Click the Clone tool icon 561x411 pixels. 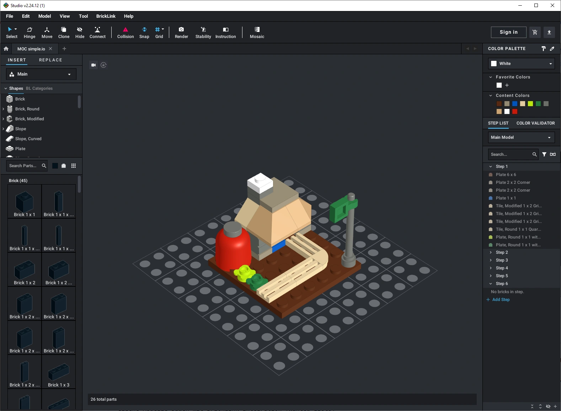tap(64, 32)
